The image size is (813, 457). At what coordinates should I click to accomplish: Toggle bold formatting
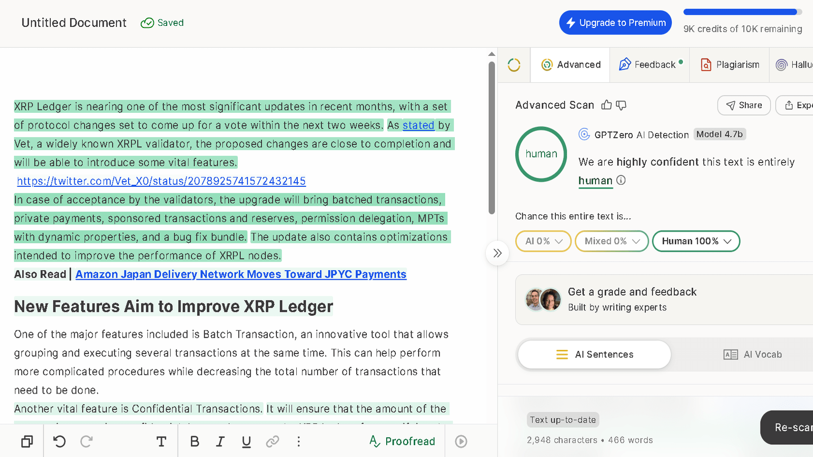point(195,441)
